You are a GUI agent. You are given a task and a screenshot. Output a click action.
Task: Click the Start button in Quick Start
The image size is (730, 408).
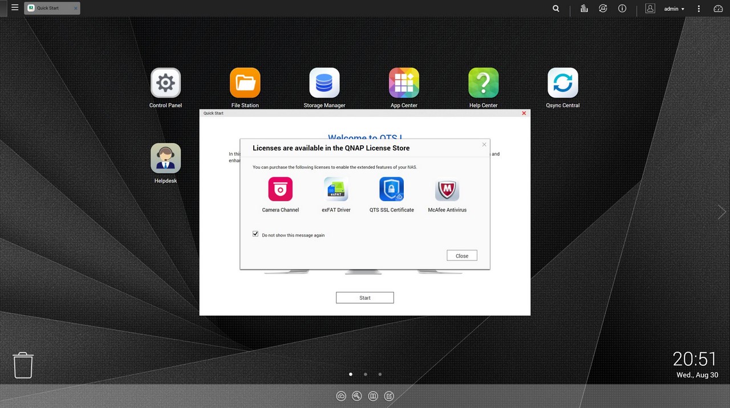point(365,297)
